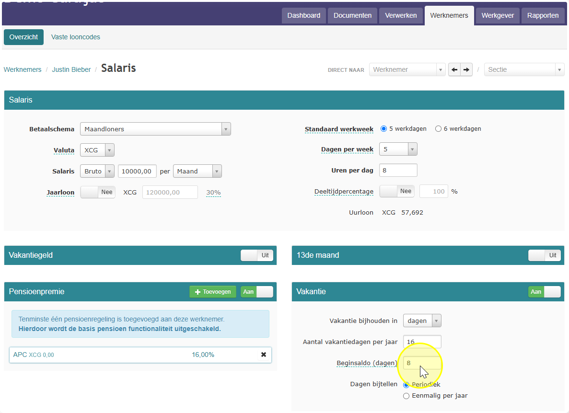
Task: Open the Maand period dropdown
Action: [x=197, y=171]
